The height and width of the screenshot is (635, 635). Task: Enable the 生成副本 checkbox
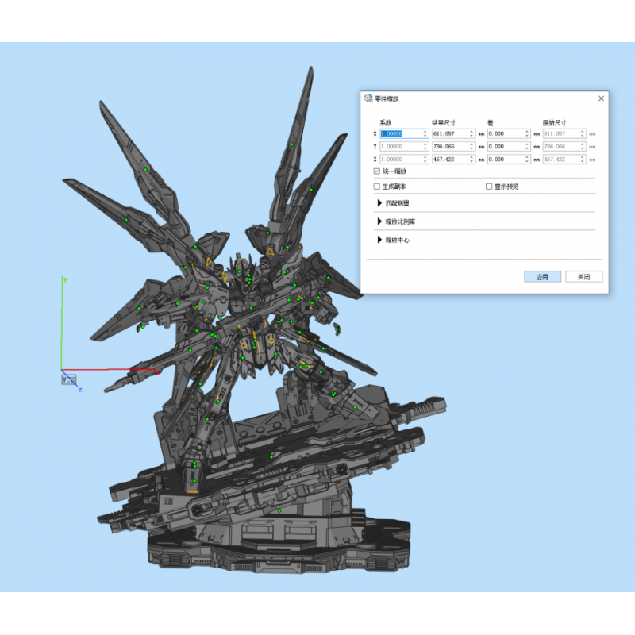(376, 187)
